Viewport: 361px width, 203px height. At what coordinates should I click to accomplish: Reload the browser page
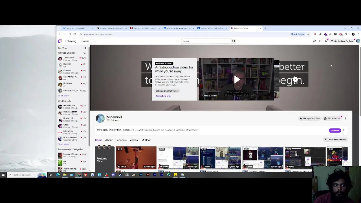pos(69,34)
